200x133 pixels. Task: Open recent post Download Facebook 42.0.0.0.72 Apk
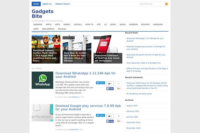146,56
